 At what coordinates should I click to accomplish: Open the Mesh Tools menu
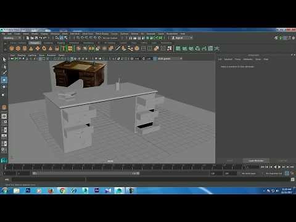click(x=88, y=33)
